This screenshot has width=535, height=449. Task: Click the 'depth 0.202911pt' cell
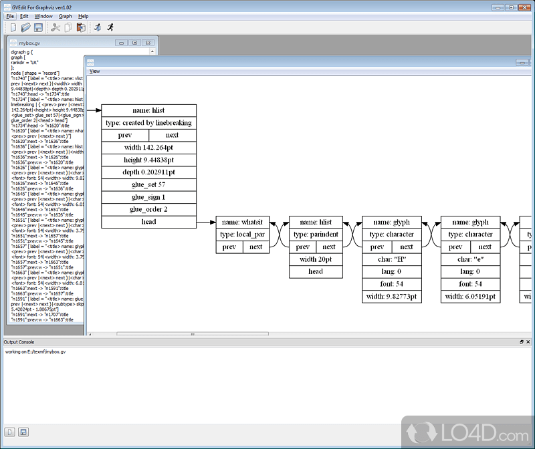coord(148,172)
